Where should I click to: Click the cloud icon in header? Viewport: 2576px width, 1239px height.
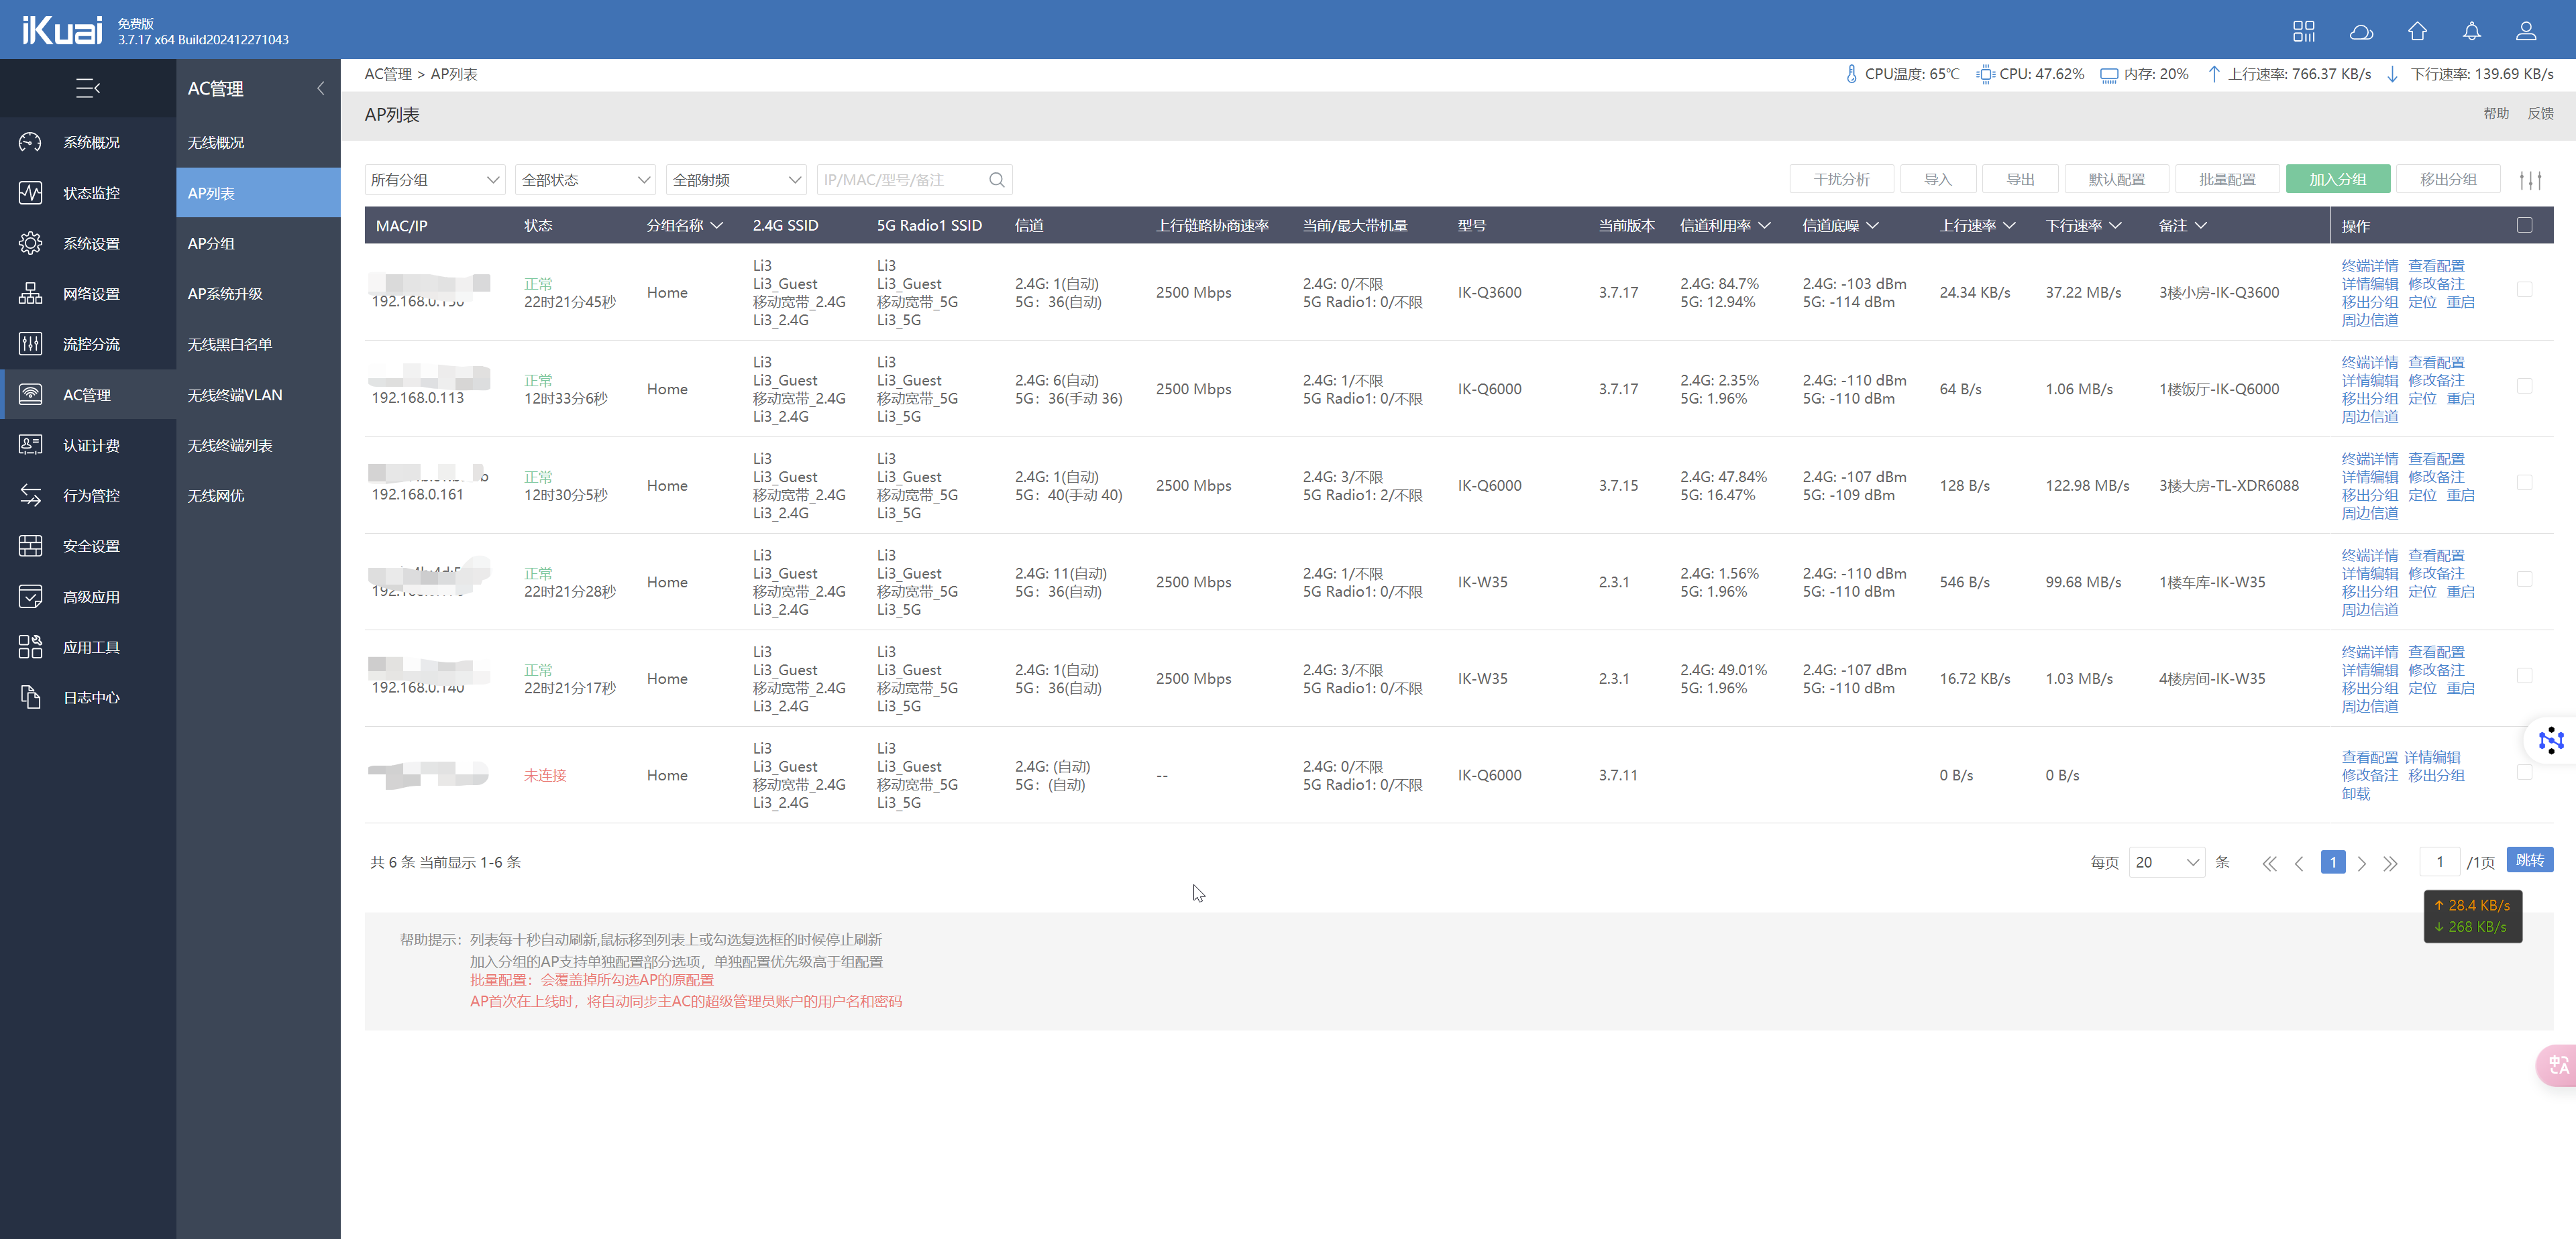click(2361, 31)
